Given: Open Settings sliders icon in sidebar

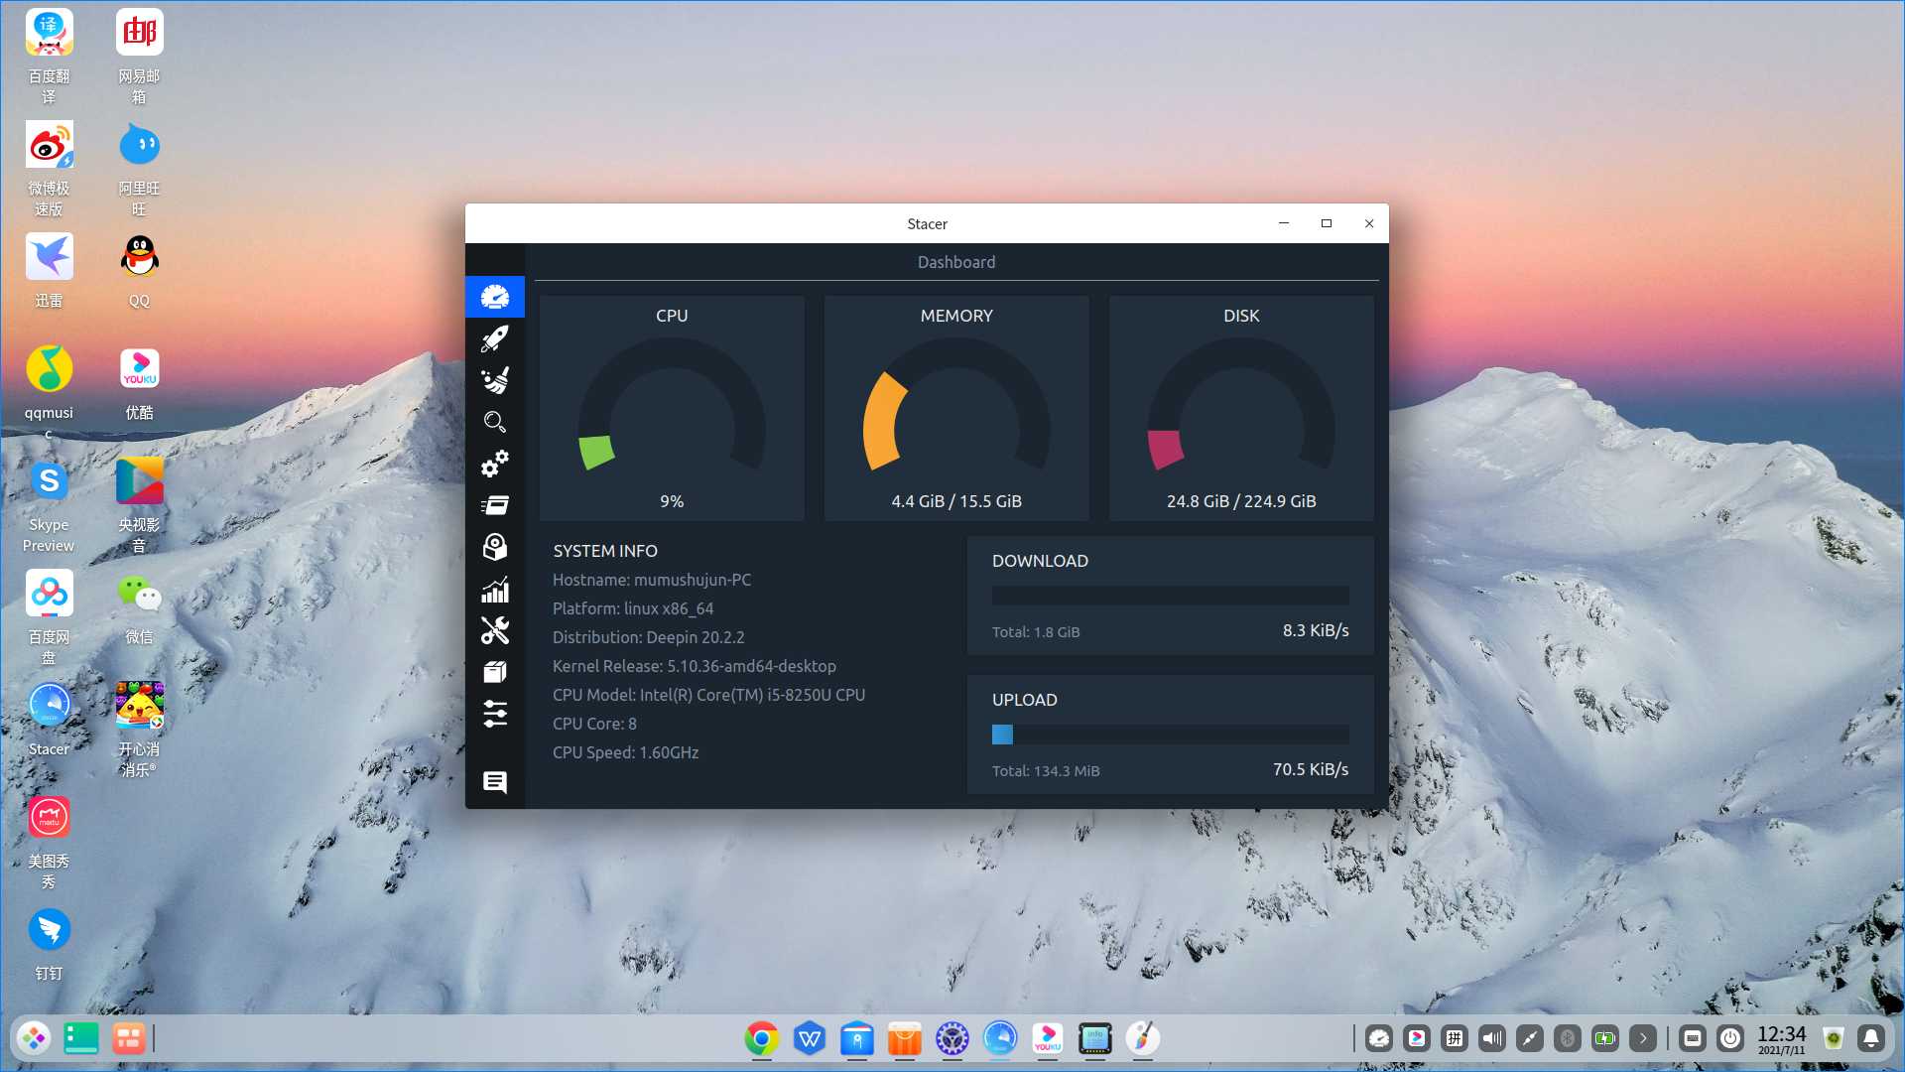Looking at the screenshot, I should point(494,714).
